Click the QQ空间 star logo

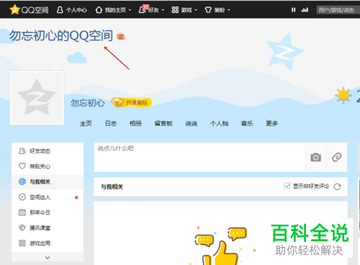[14, 9]
